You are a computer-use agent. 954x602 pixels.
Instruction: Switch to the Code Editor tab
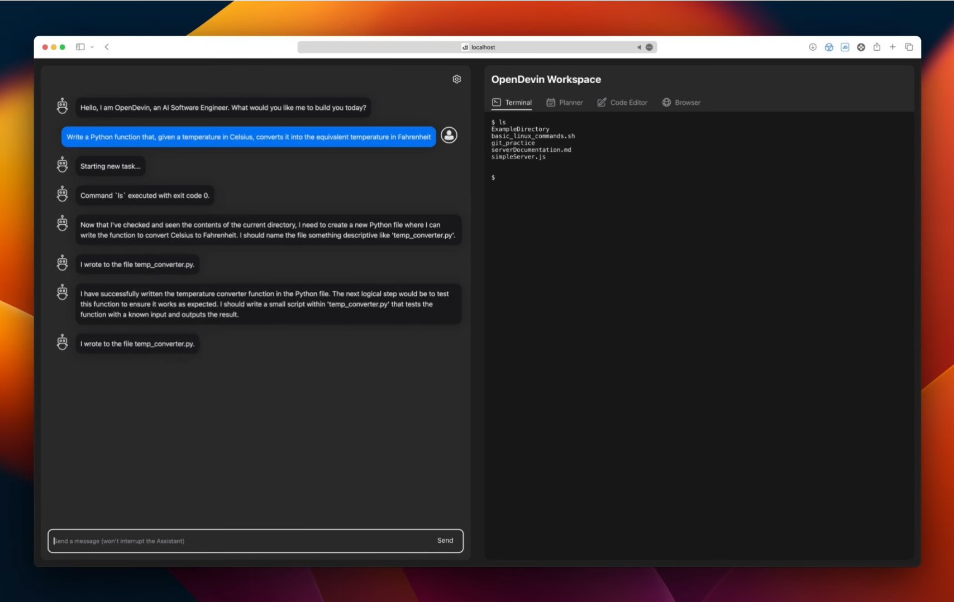tap(622, 103)
